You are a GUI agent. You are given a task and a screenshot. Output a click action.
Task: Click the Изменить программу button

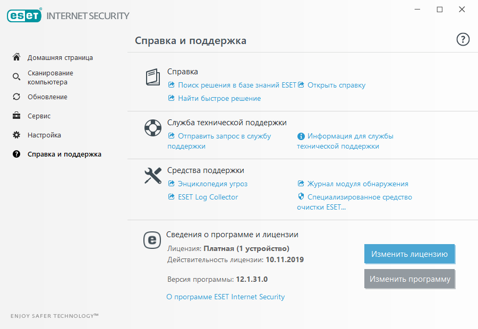409,279
